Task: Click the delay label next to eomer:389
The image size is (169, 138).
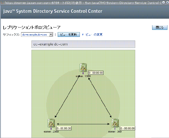Action: click(127, 128)
